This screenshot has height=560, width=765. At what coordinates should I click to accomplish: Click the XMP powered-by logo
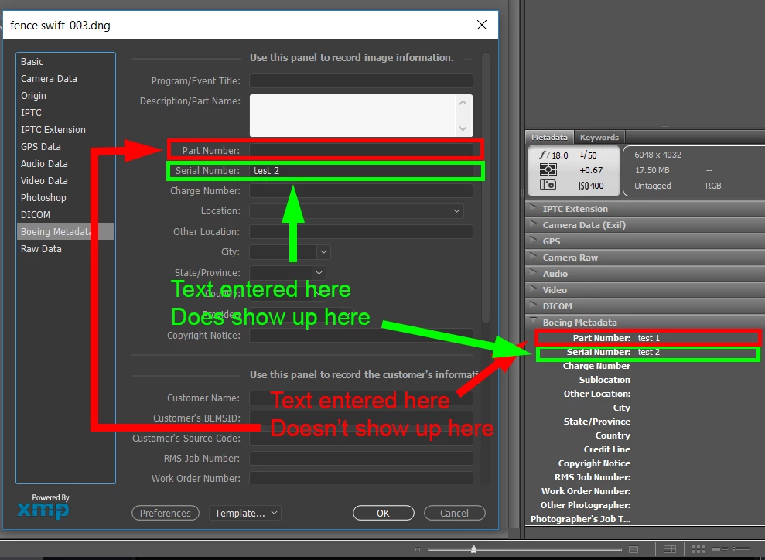pyautogui.click(x=43, y=507)
